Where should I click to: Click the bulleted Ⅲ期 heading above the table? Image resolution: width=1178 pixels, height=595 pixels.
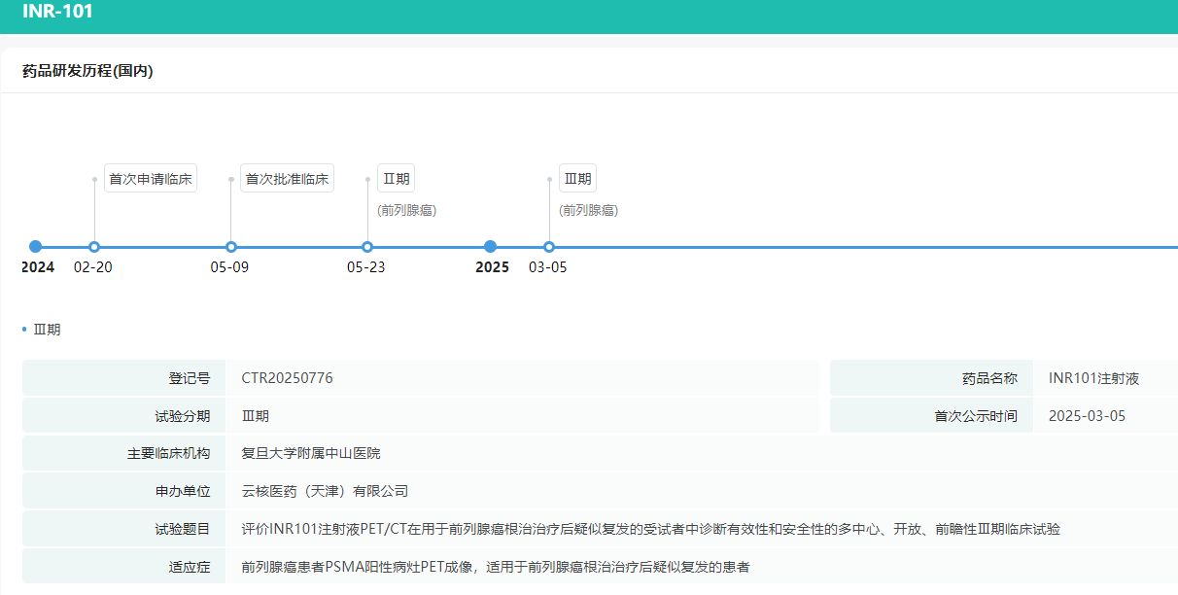point(47,330)
